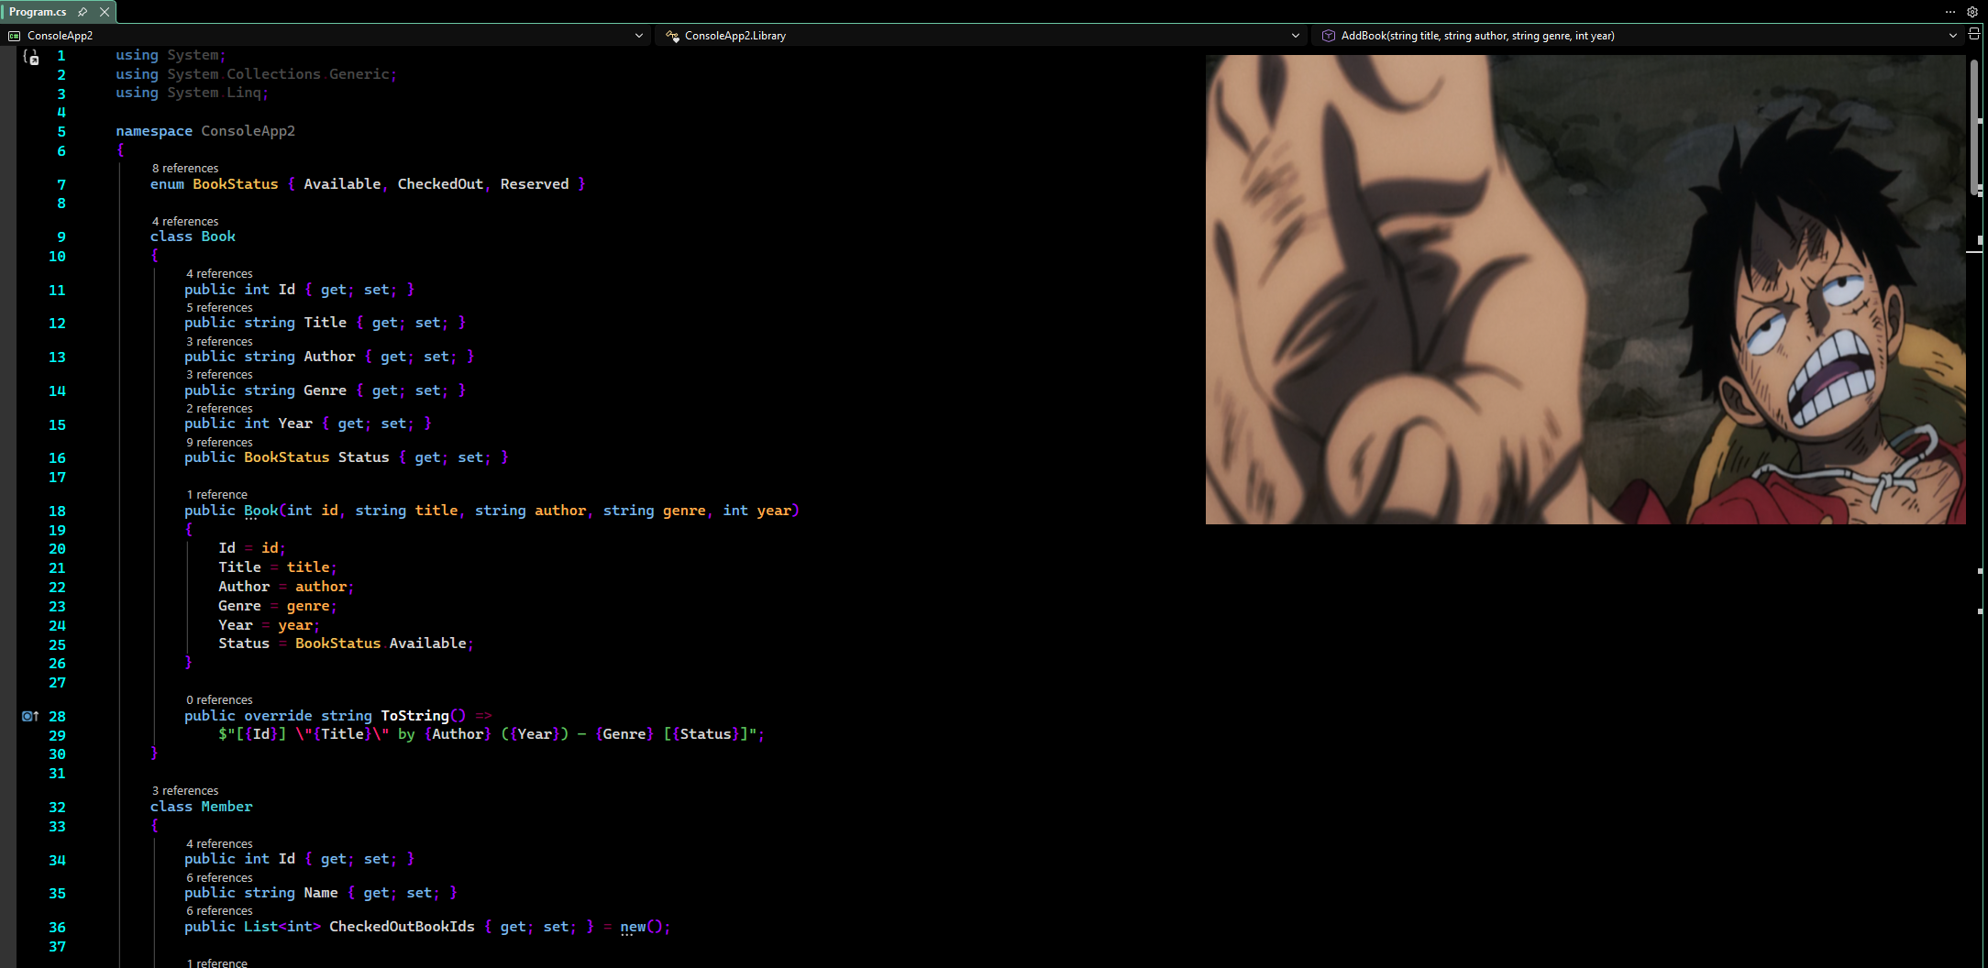Click the C# icon beside ConsoleApp2 breadcrumb
Screen dimensions: 1988x968
(14, 35)
